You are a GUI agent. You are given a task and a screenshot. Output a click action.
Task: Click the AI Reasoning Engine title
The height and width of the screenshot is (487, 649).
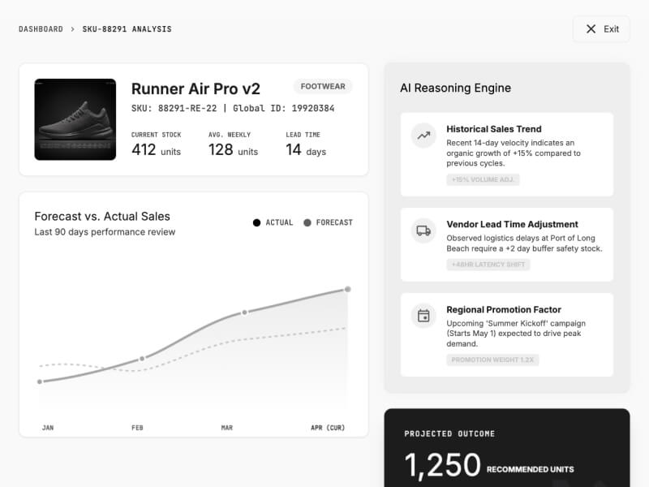455,88
